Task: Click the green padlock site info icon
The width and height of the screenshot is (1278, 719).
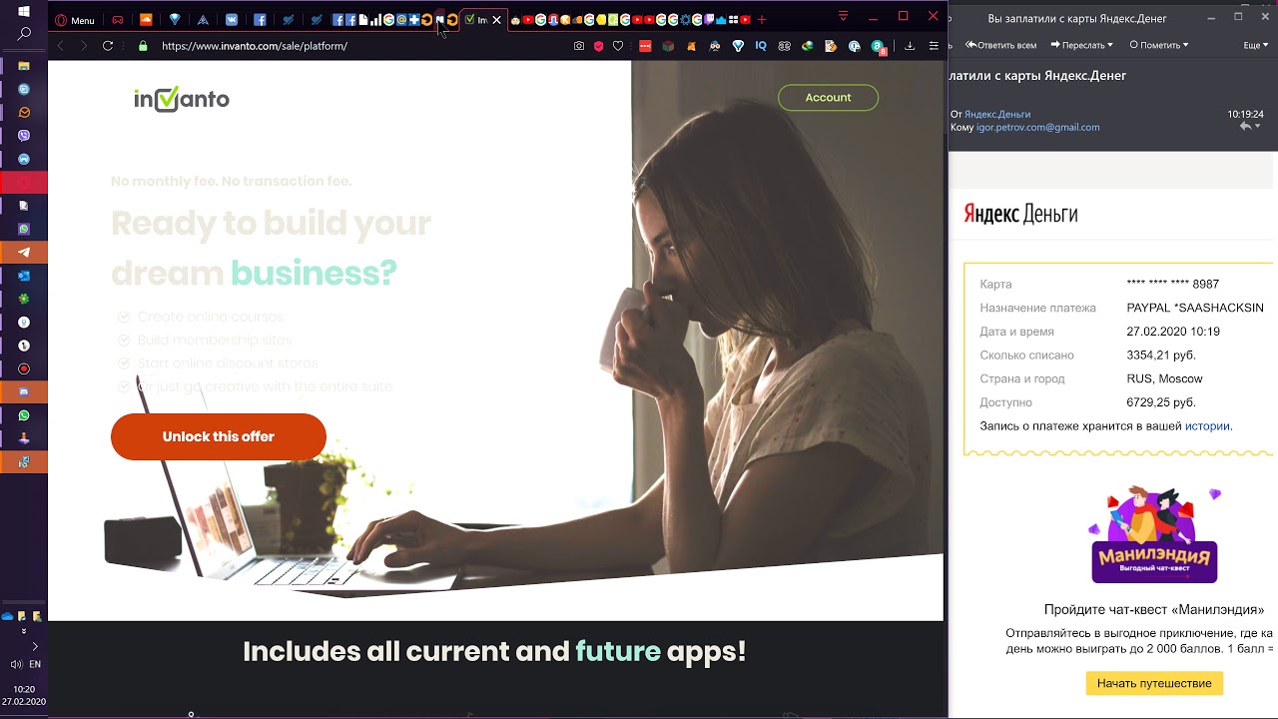Action: [x=143, y=46]
